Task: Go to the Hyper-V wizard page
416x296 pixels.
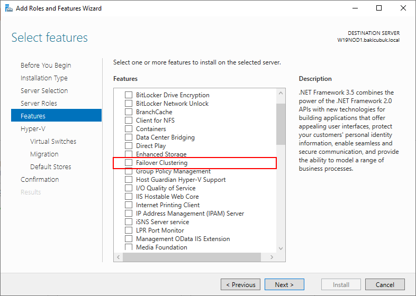Action: coord(33,129)
